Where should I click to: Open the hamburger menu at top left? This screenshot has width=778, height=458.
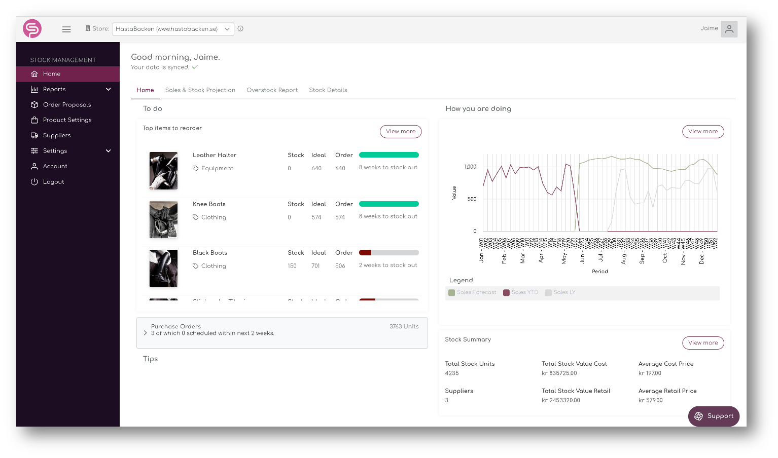click(66, 29)
